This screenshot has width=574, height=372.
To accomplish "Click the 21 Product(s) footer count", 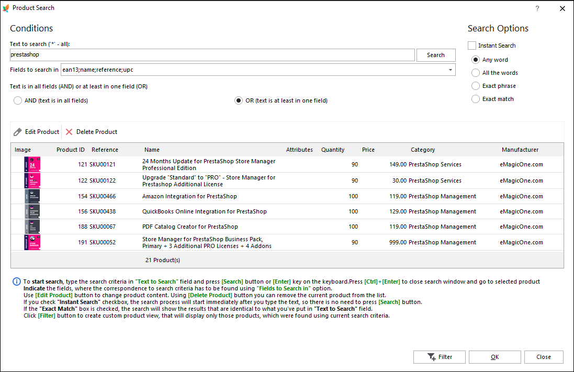I will coord(163,260).
